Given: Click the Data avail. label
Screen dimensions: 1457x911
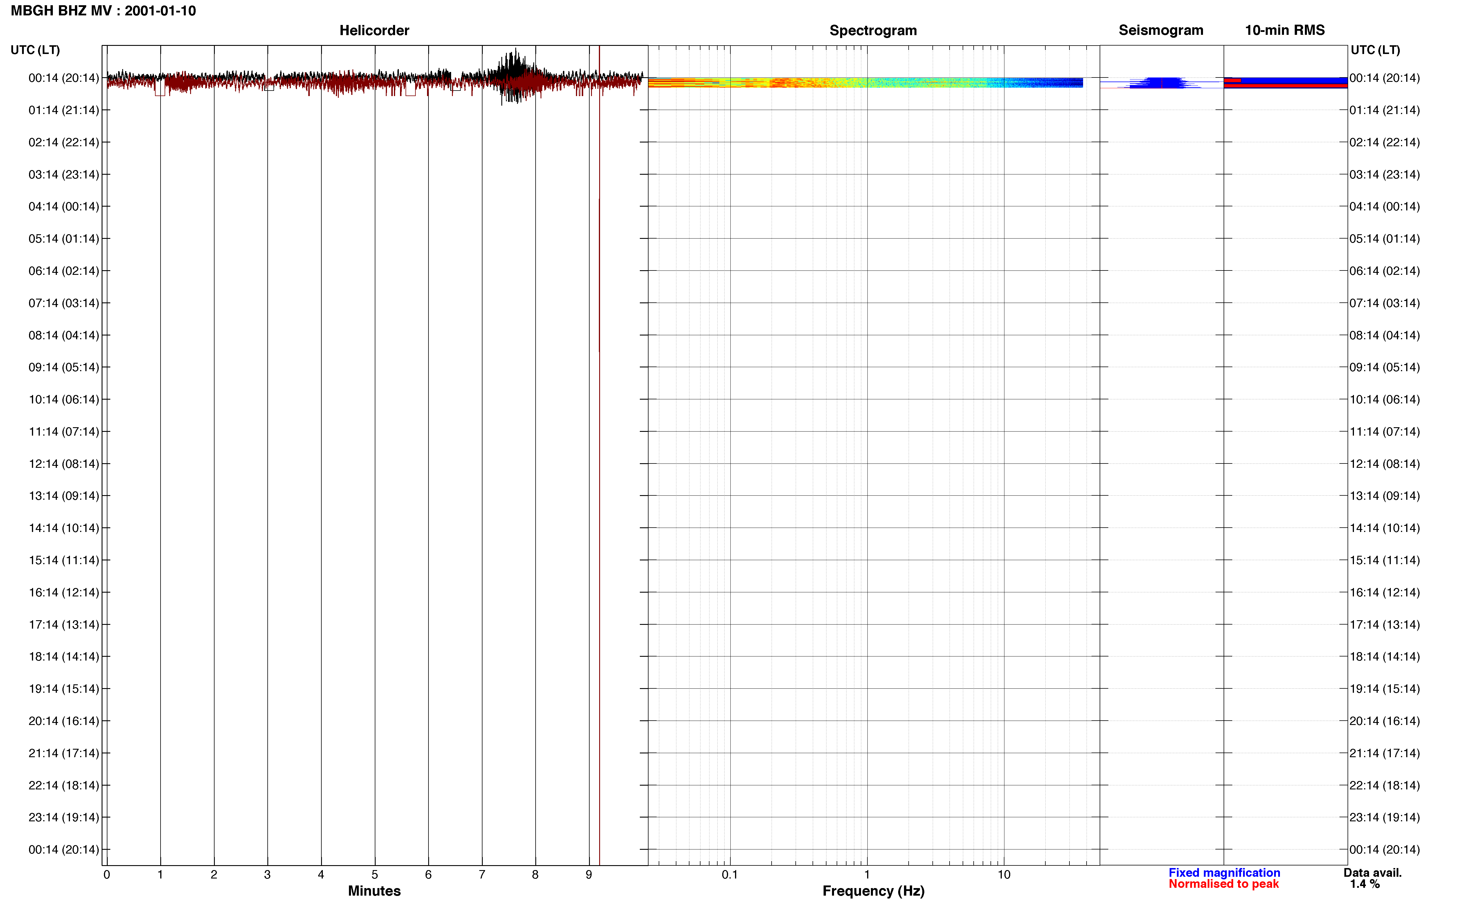Looking at the screenshot, I should pyautogui.click(x=1372, y=872).
